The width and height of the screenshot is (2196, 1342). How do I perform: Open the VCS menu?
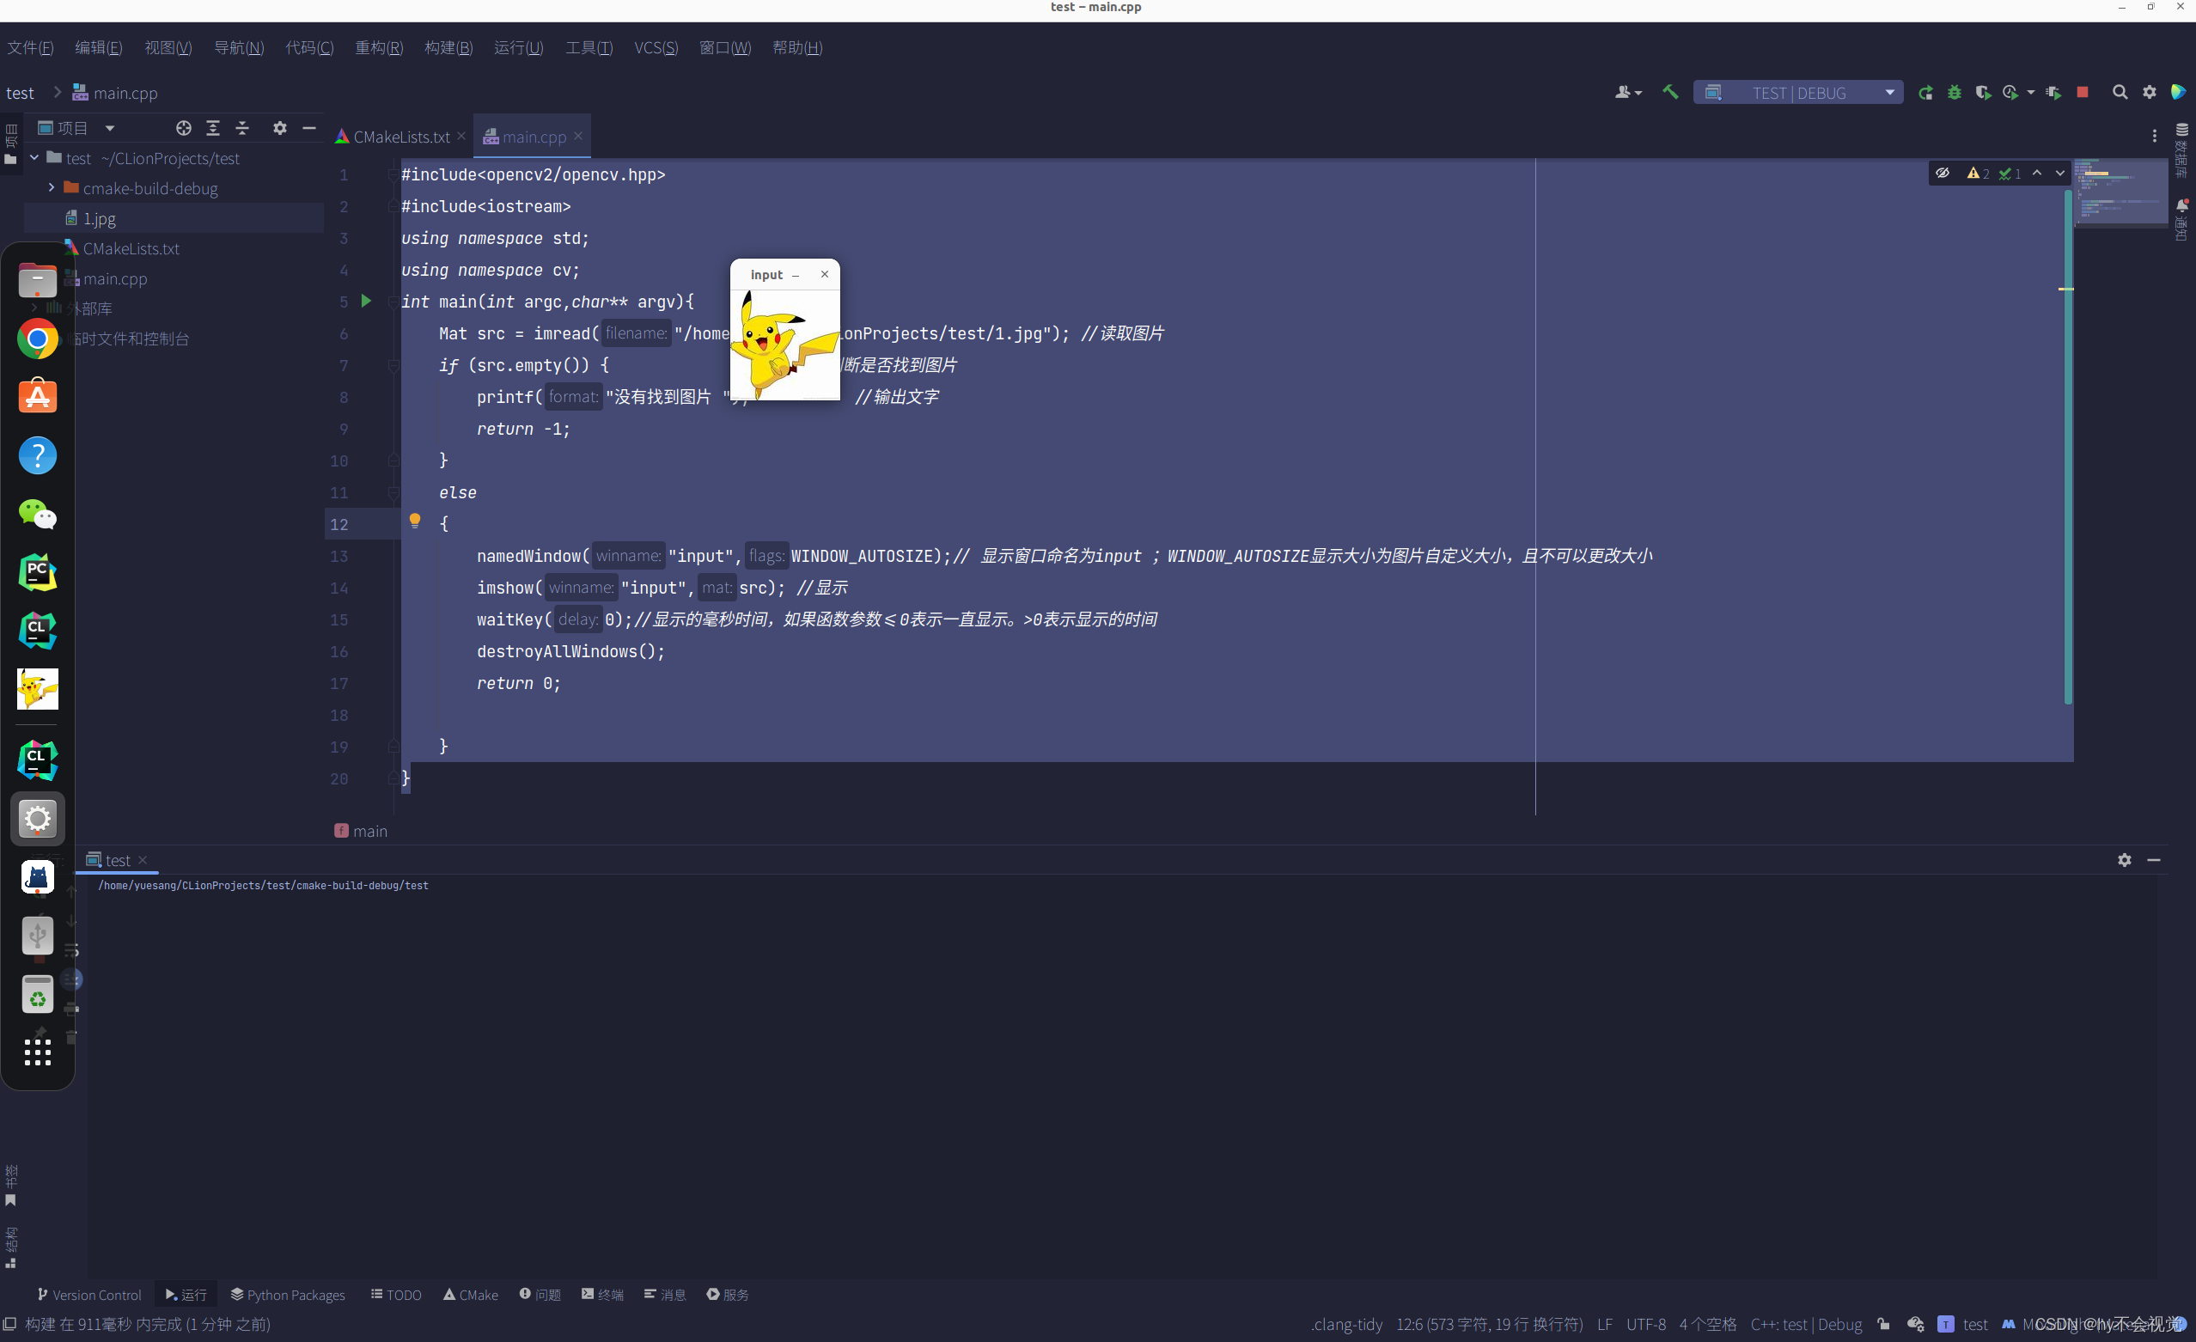pyautogui.click(x=656, y=48)
